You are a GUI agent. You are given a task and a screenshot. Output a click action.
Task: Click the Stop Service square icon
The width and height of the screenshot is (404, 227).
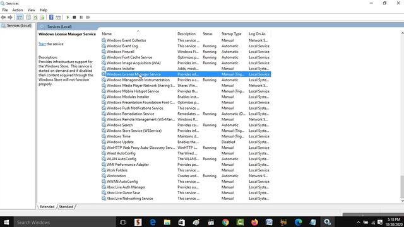pyautogui.click(x=74, y=17)
